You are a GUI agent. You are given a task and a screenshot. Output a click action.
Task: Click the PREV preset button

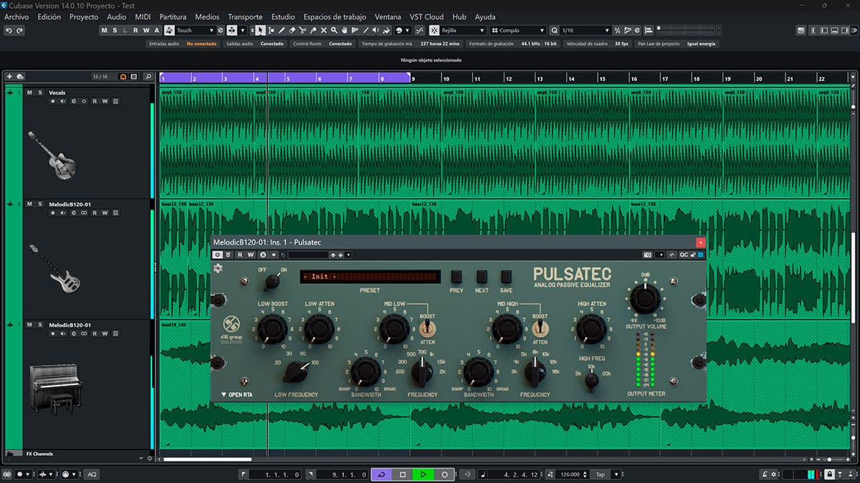click(457, 278)
